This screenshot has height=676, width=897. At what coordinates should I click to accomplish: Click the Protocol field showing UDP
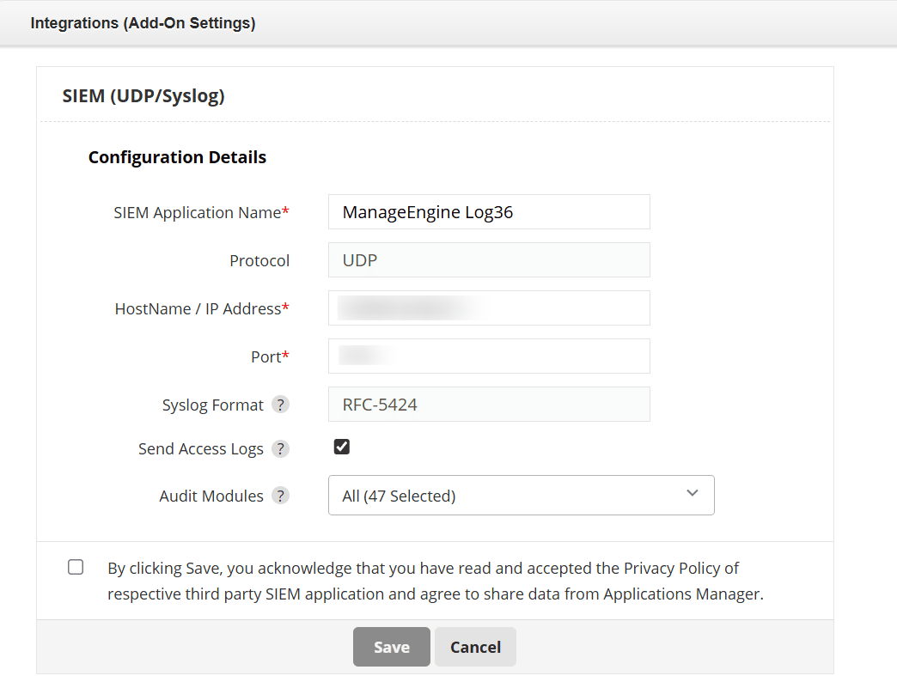click(x=488, y=259)
